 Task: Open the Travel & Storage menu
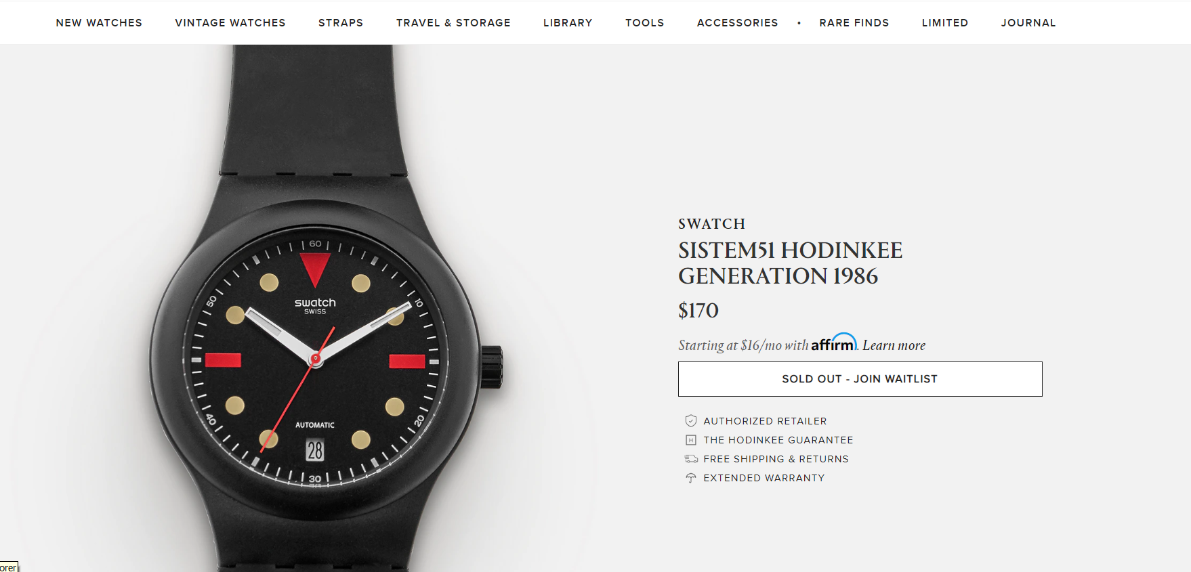453,23
